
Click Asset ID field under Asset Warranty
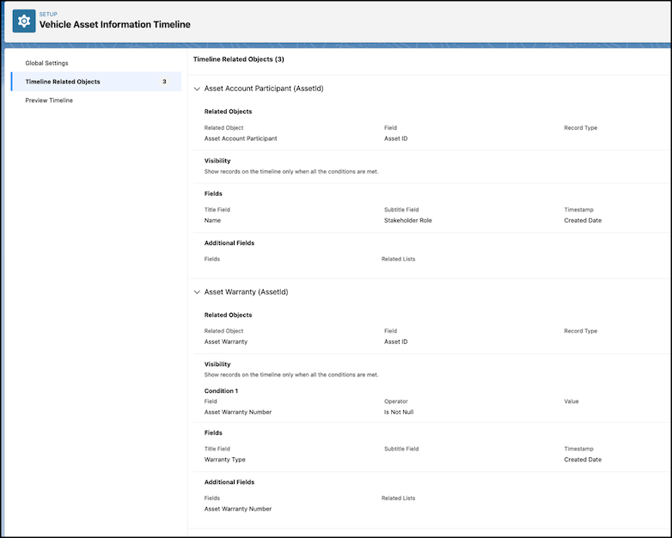pyautogui.click(x=396, y=342)
